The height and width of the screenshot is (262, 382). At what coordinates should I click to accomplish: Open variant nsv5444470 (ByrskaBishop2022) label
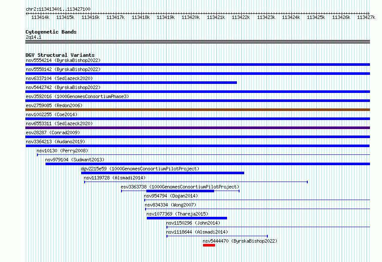click(240, 241)
